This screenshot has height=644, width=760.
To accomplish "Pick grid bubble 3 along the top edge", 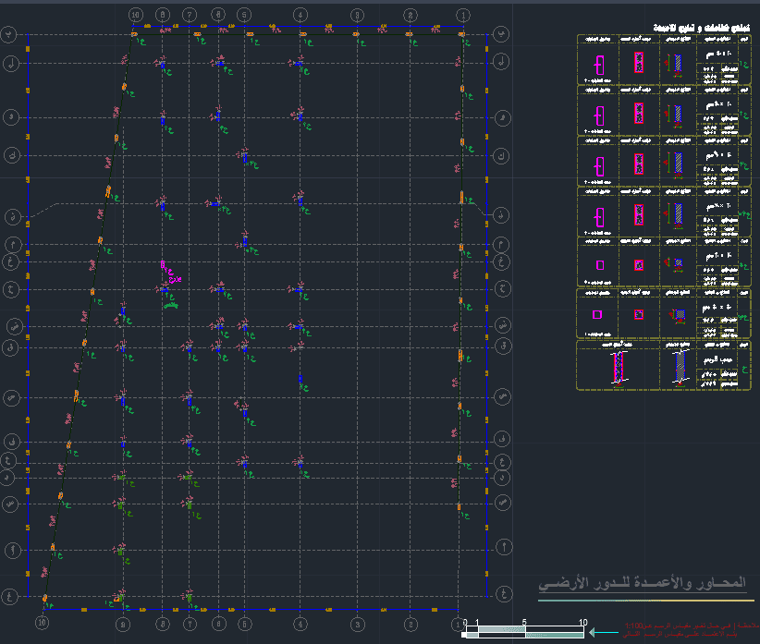I will click(357, 15).
